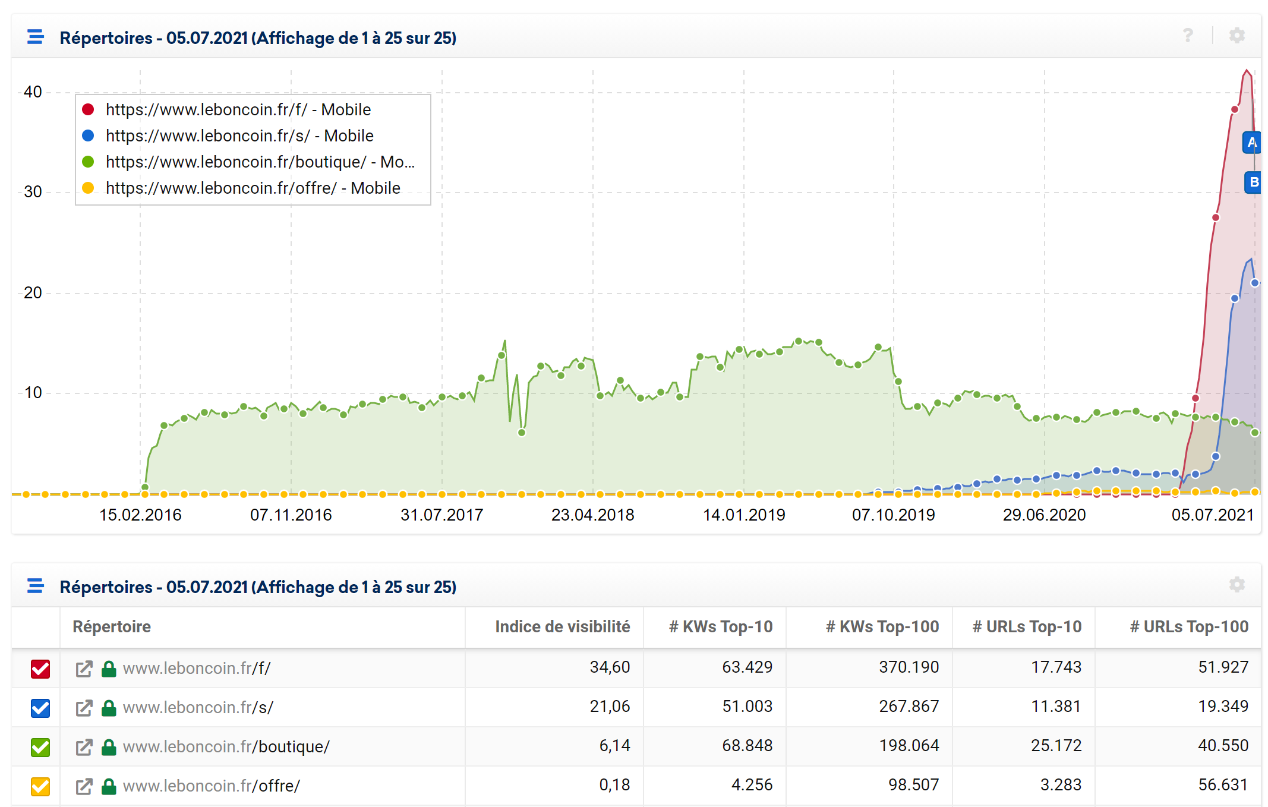Uncheck the blue /s/ directory checkbox
Viewport: 1268px width, 807px height.
[40, 708]
